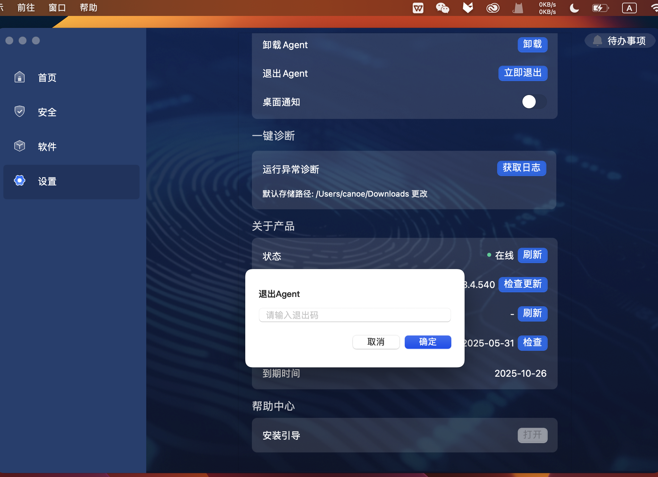
Task: Click 检查更新 to check for updates
Action: click(x=522, y=284)
